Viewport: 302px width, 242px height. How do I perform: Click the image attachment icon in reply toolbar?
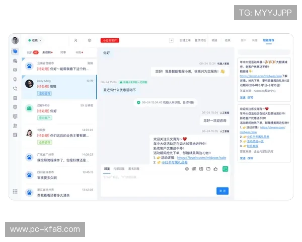click(x=201, y=169)
